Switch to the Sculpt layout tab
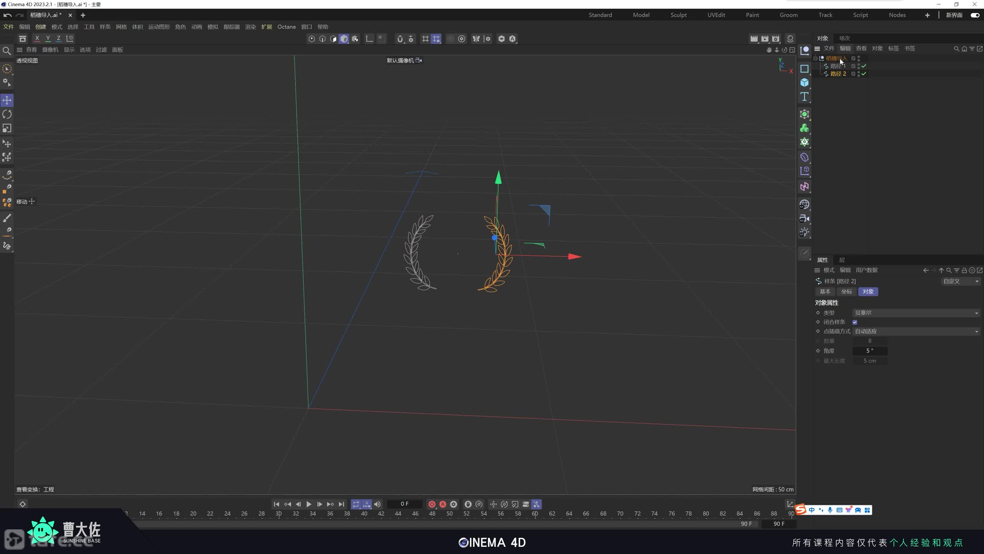The height and width of the screenshot is (554, 984). tap(678, 15)
